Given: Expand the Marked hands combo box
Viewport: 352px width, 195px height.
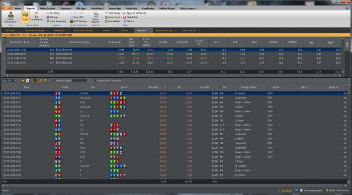Looking at the screenshot, I should click(81, 80).
